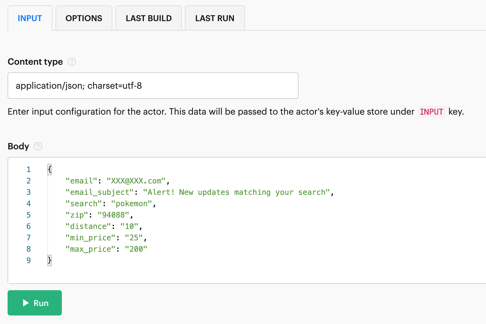Click the max_price value 200

[136, 249]
